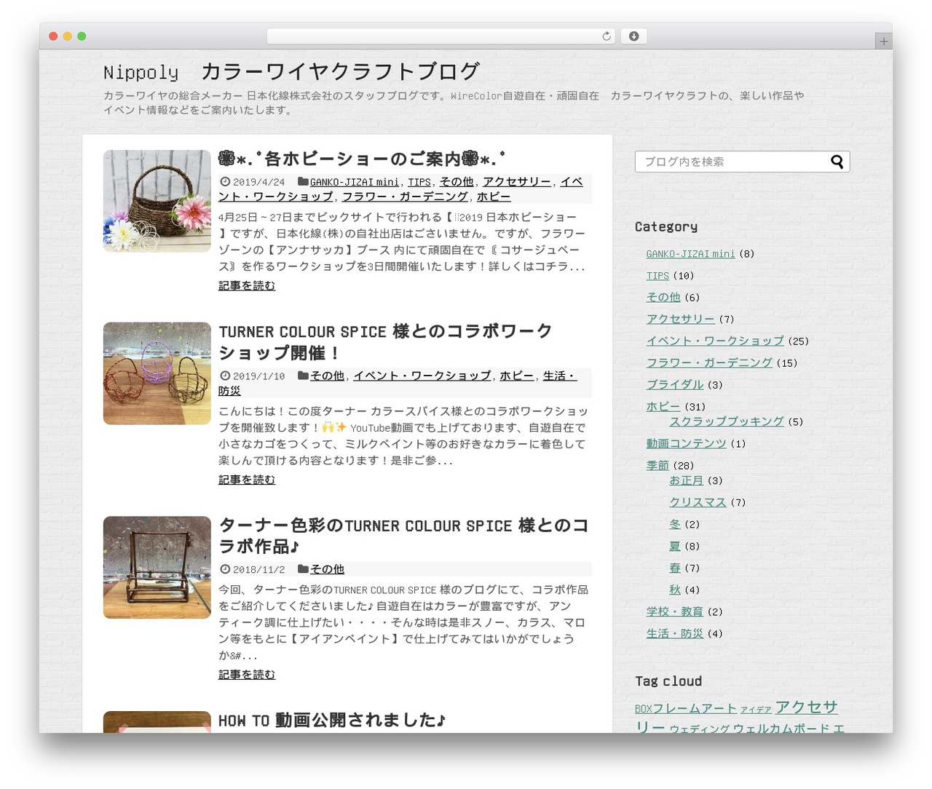This screenshot has height=789, width=932.
Task: Select お正月 subcategory
Action: [686, 481]
